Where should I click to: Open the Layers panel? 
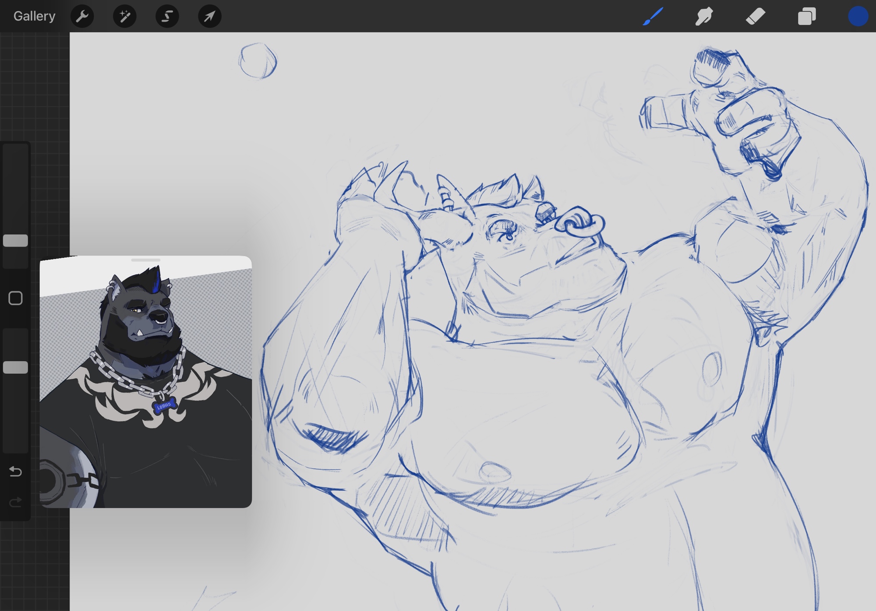[x=806, y=16]
